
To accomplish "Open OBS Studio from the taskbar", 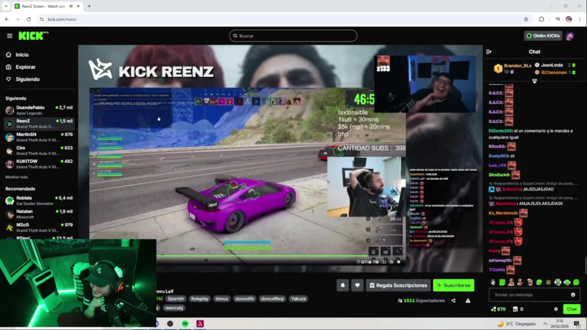I will (170, 324).
